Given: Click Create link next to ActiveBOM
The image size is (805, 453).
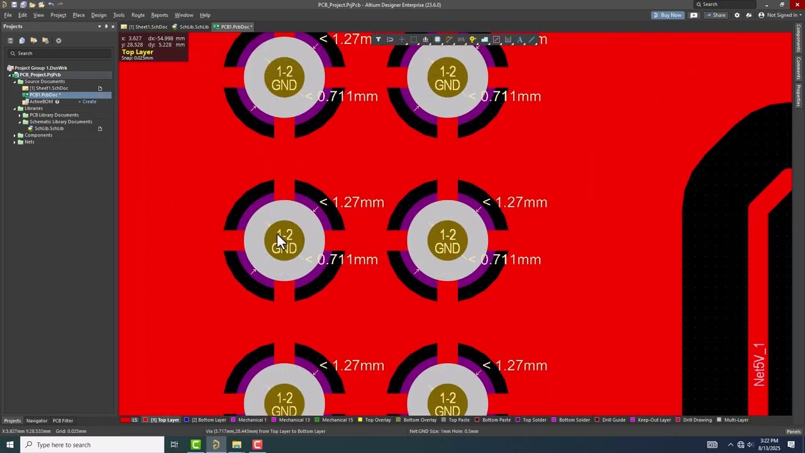Looking at the screenshot, I should [x=87, y=102].
